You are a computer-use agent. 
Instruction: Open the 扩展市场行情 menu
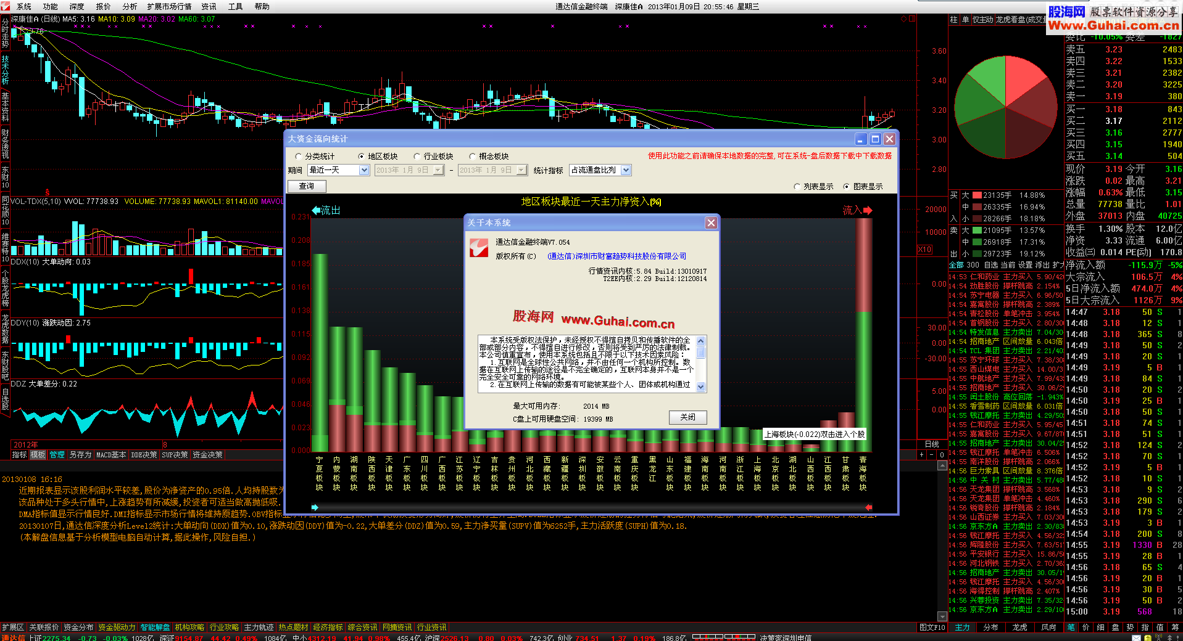pos(170,7)
